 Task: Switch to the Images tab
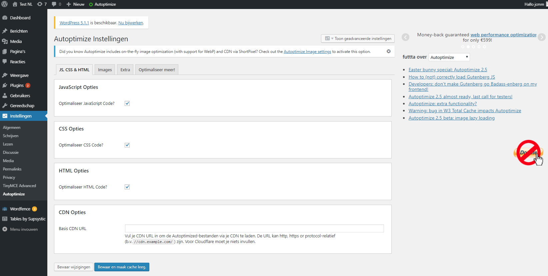[x=105, y=70]
